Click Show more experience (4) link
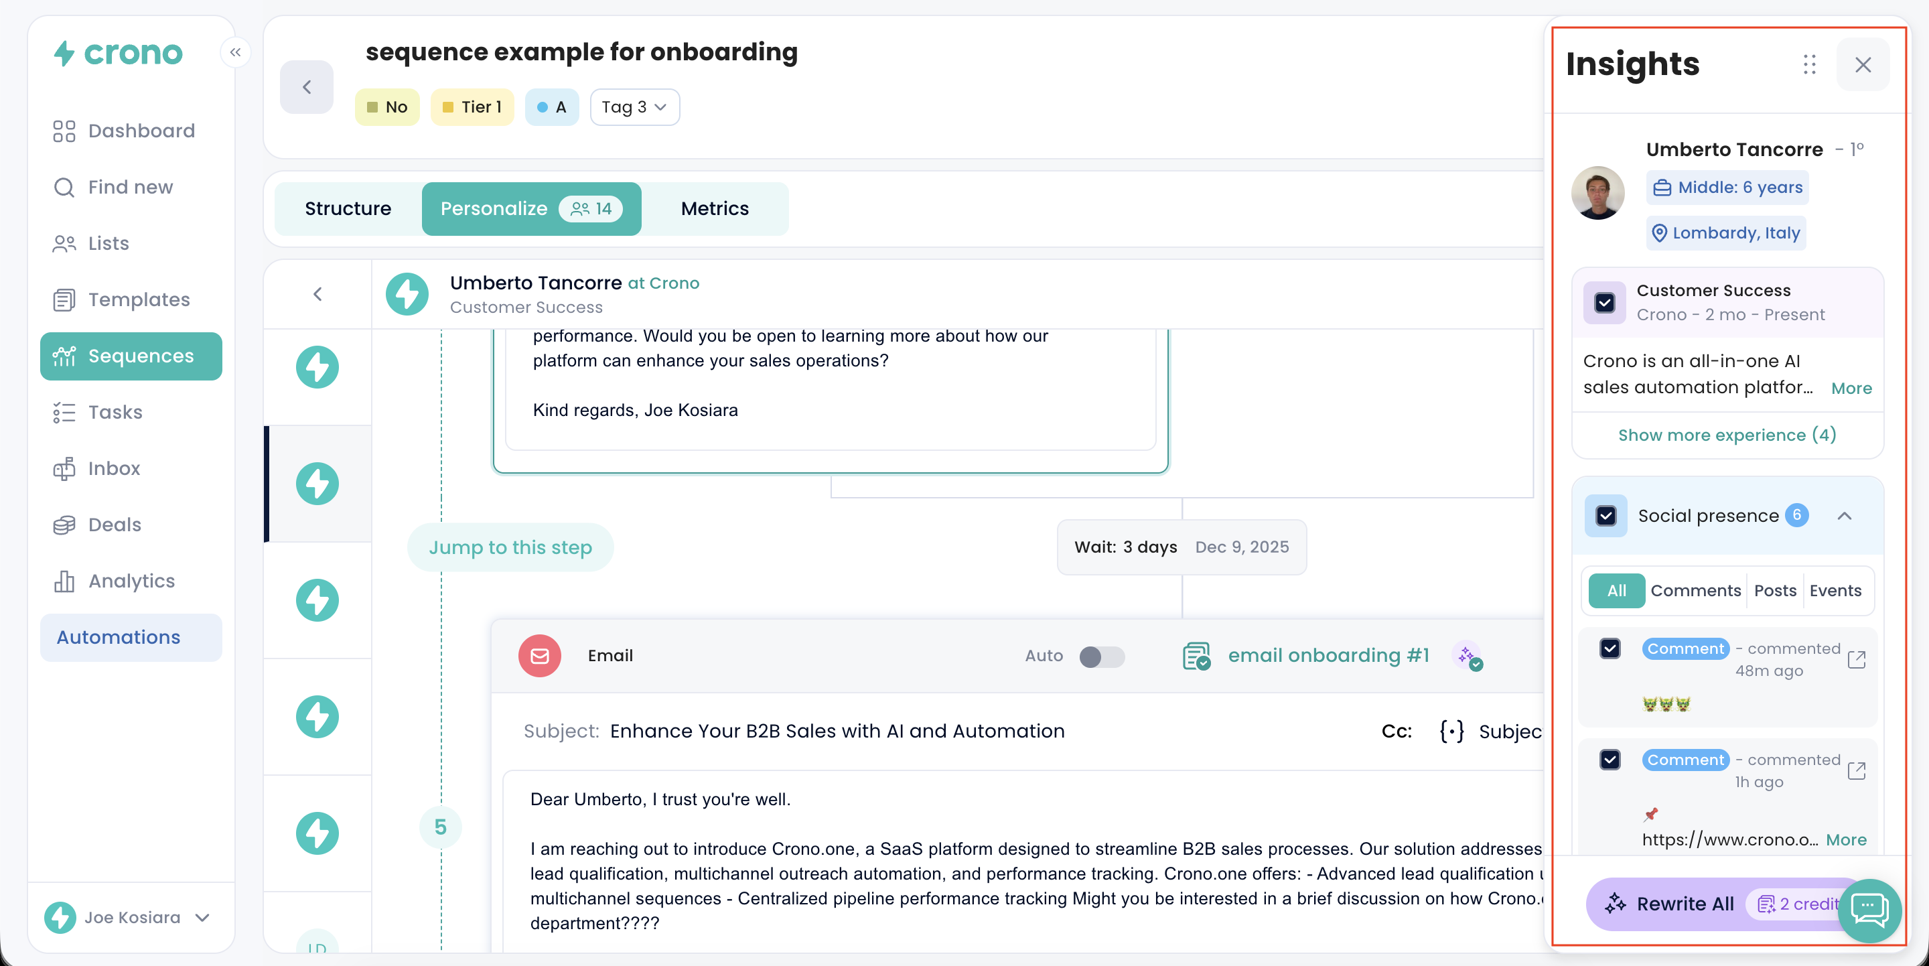The width and height of the screenshot is (1929, 966). tap(1727, 435)
